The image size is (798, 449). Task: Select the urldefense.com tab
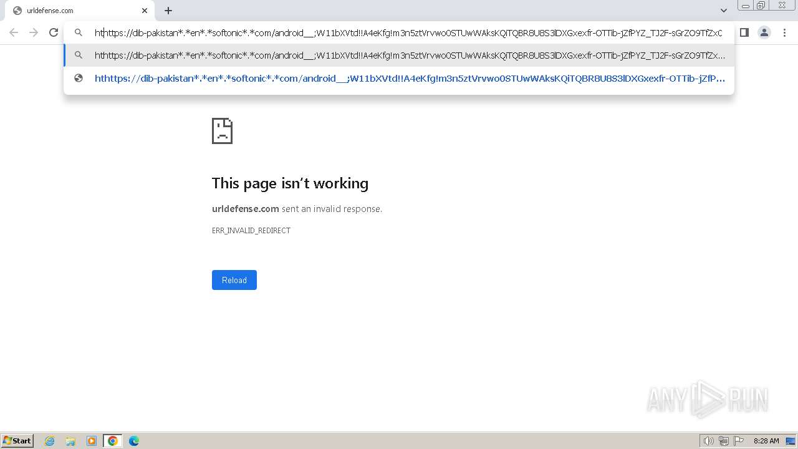pyautogui.click(x=79, y=11)
